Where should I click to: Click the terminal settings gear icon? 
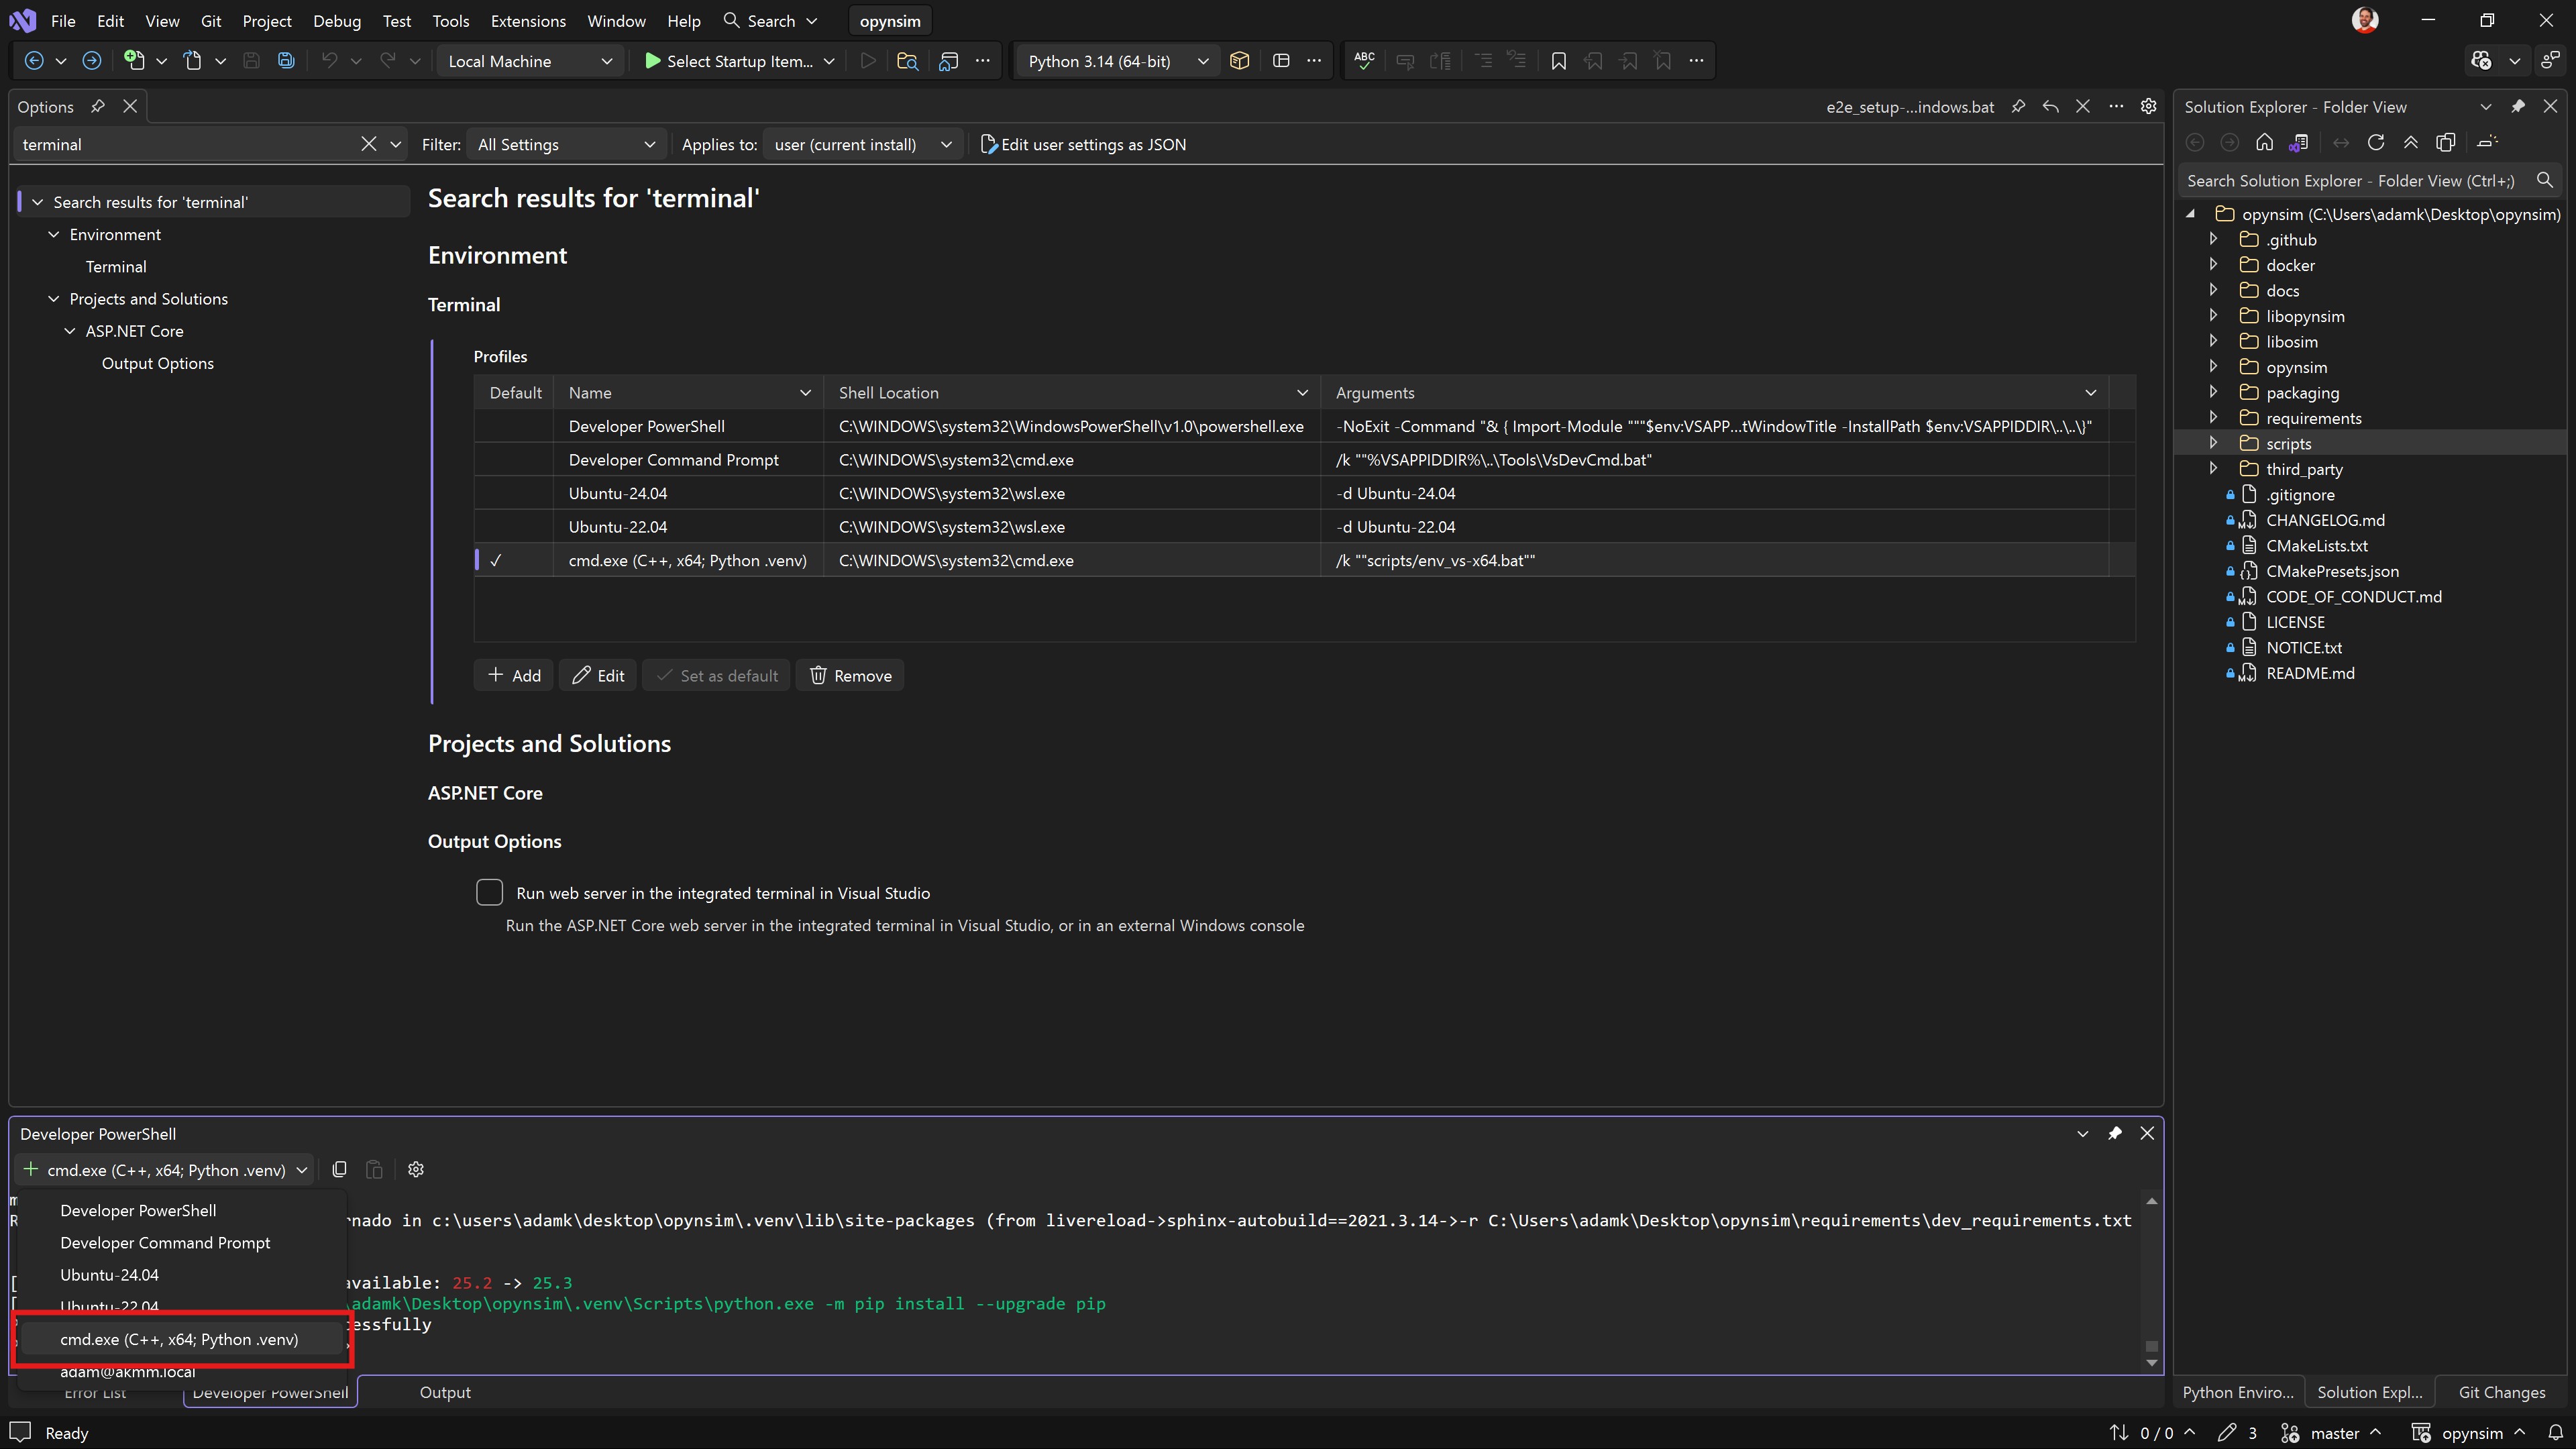coord(416,1169)
